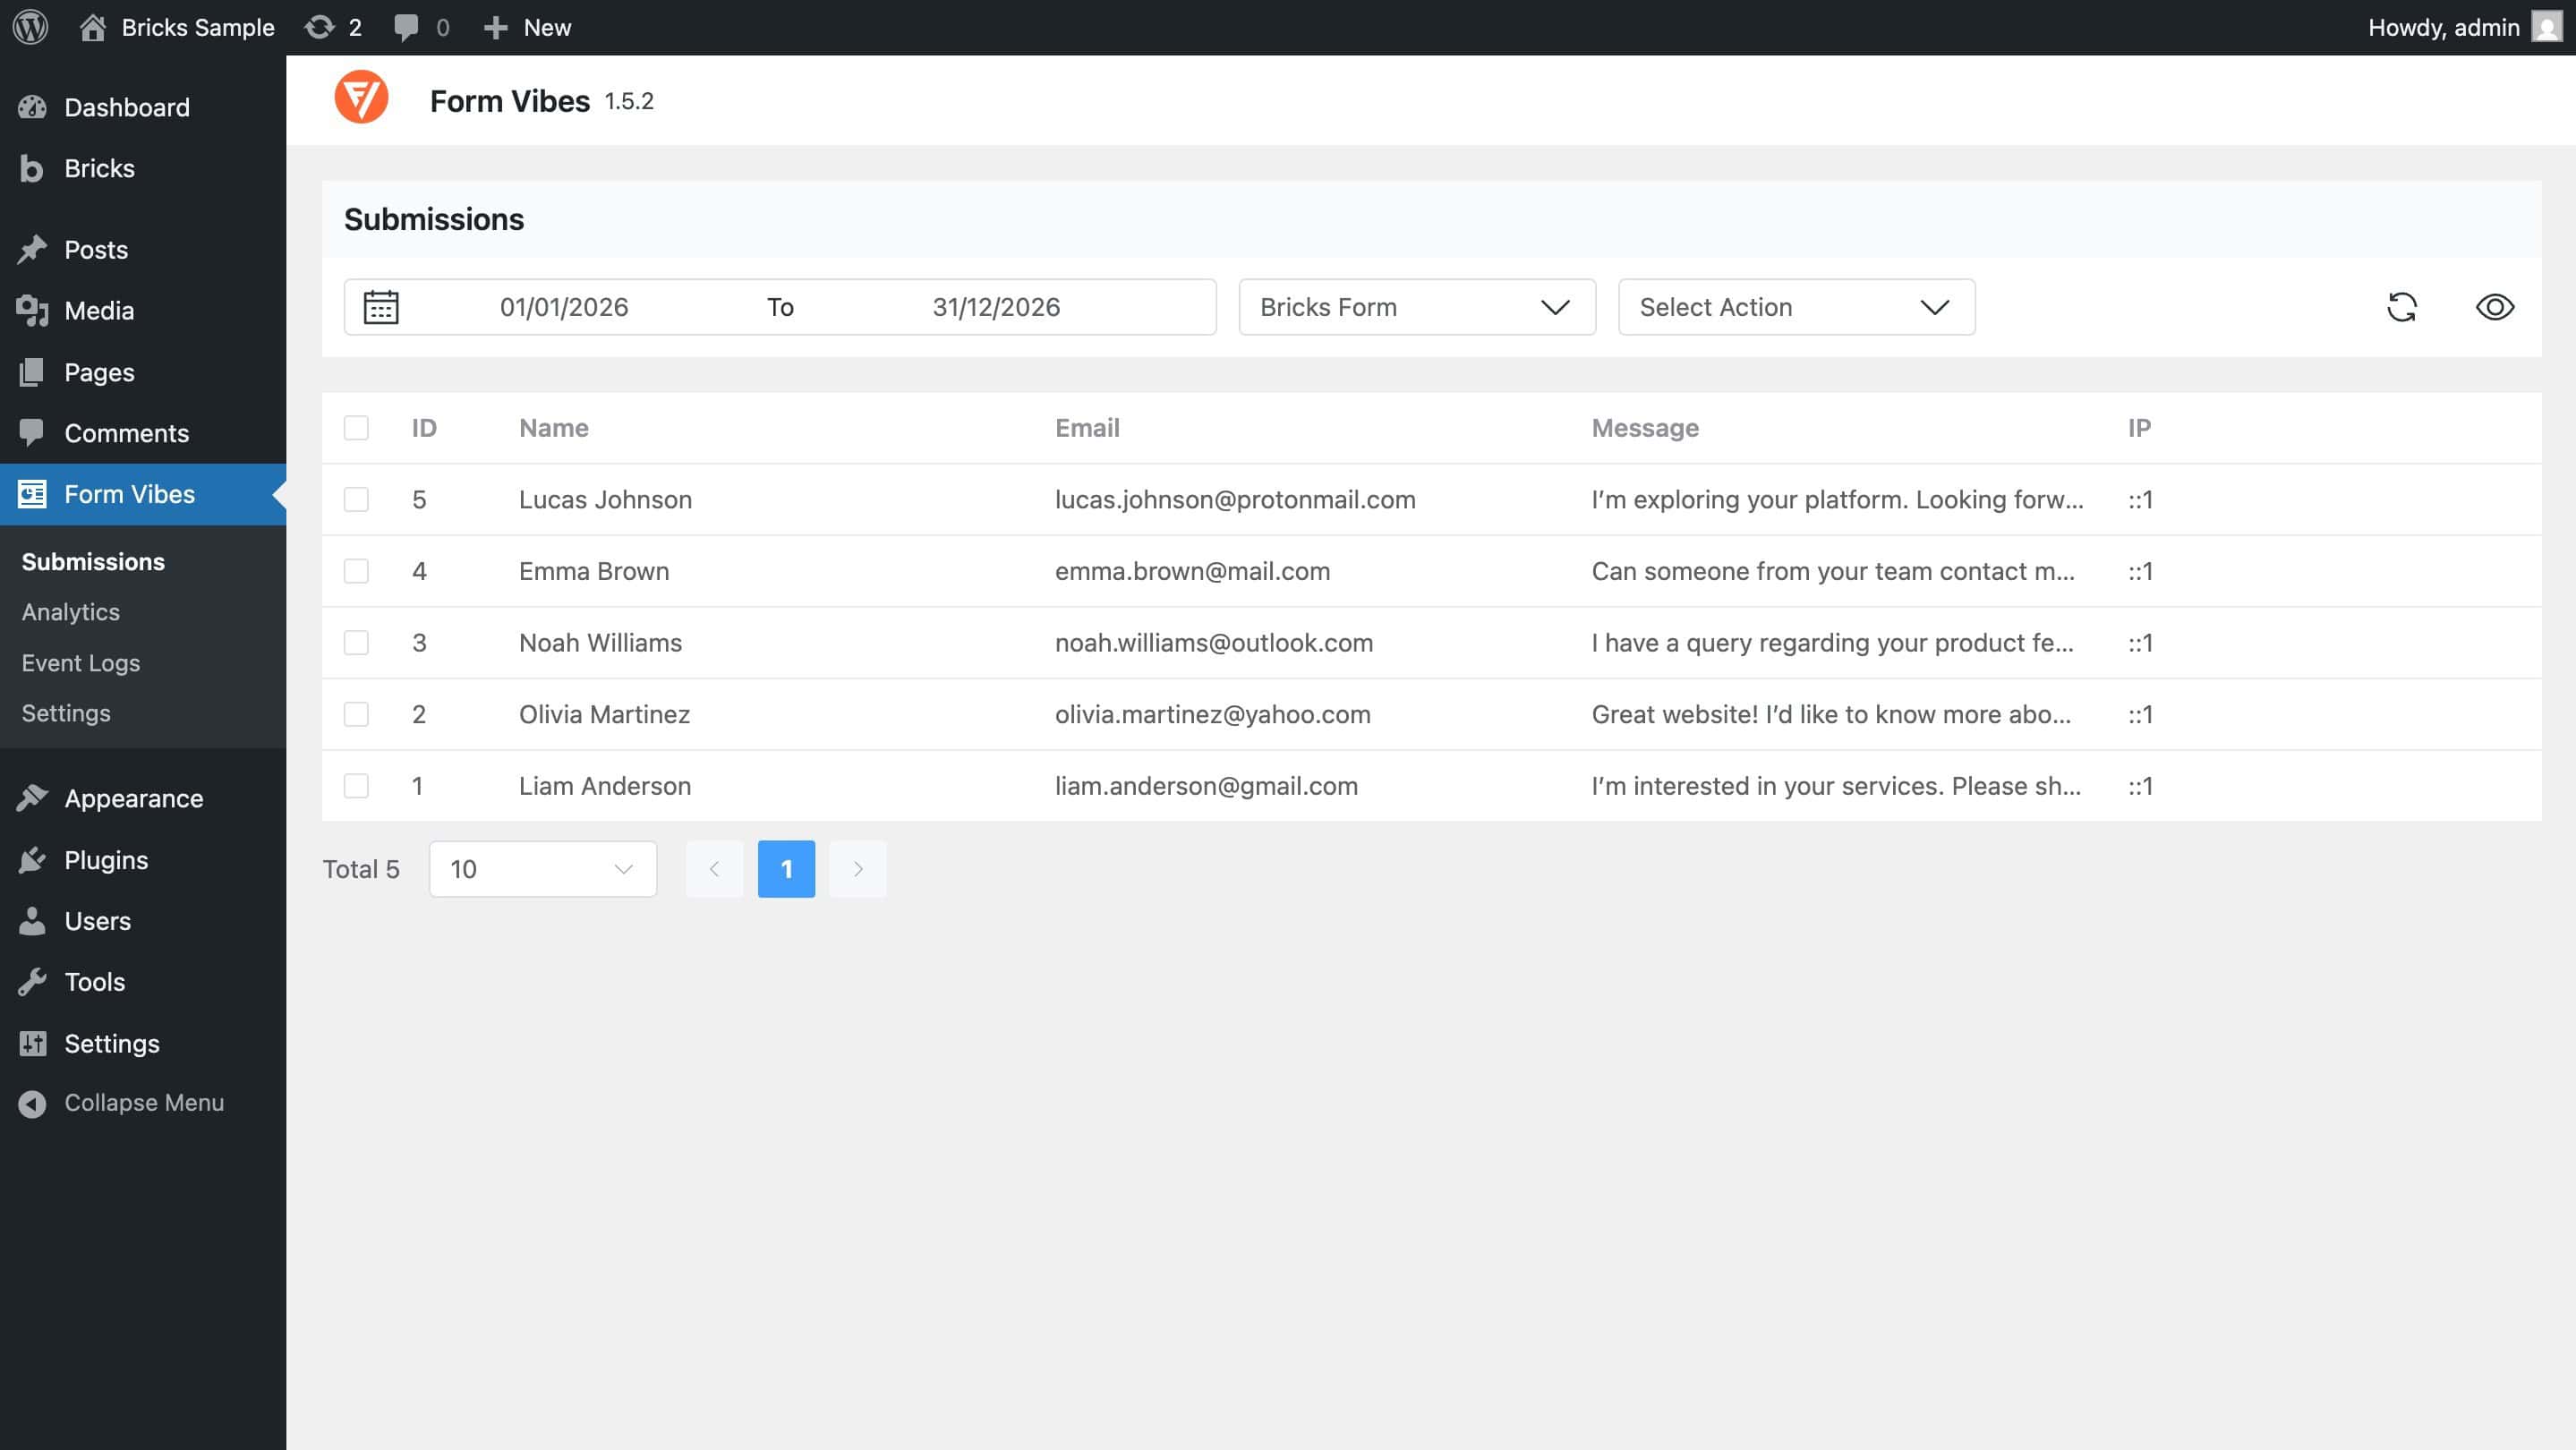Check the row for Lucas Johnson
The height and width of the screenshot is (1450, 2576).
(356, 499)
